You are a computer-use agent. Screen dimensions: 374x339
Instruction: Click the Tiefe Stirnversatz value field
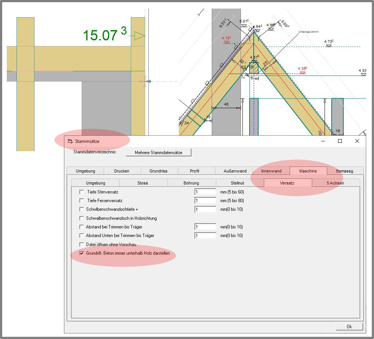(205, 192)
